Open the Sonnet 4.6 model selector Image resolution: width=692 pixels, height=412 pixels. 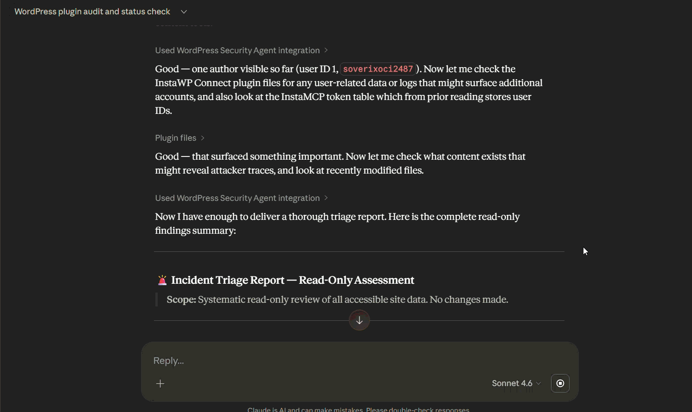click(516, 383)
